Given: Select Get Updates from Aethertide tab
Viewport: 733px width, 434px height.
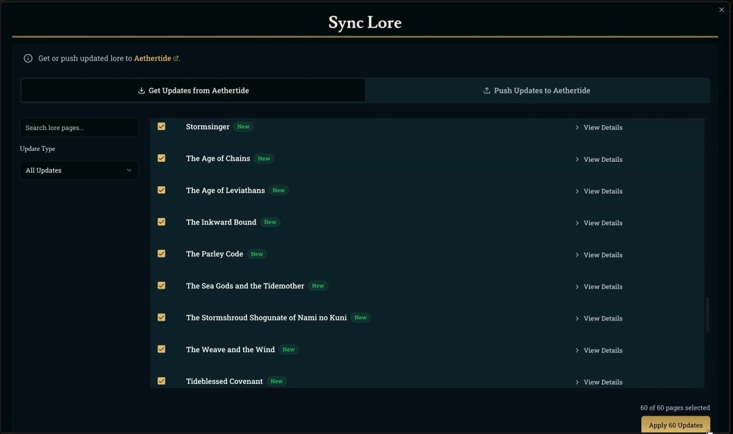Looking at the screenshot, I should (x=193, y=90).
